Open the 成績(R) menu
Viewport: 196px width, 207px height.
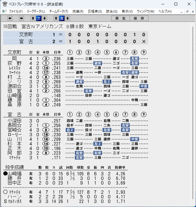click(x=78, y=11)
